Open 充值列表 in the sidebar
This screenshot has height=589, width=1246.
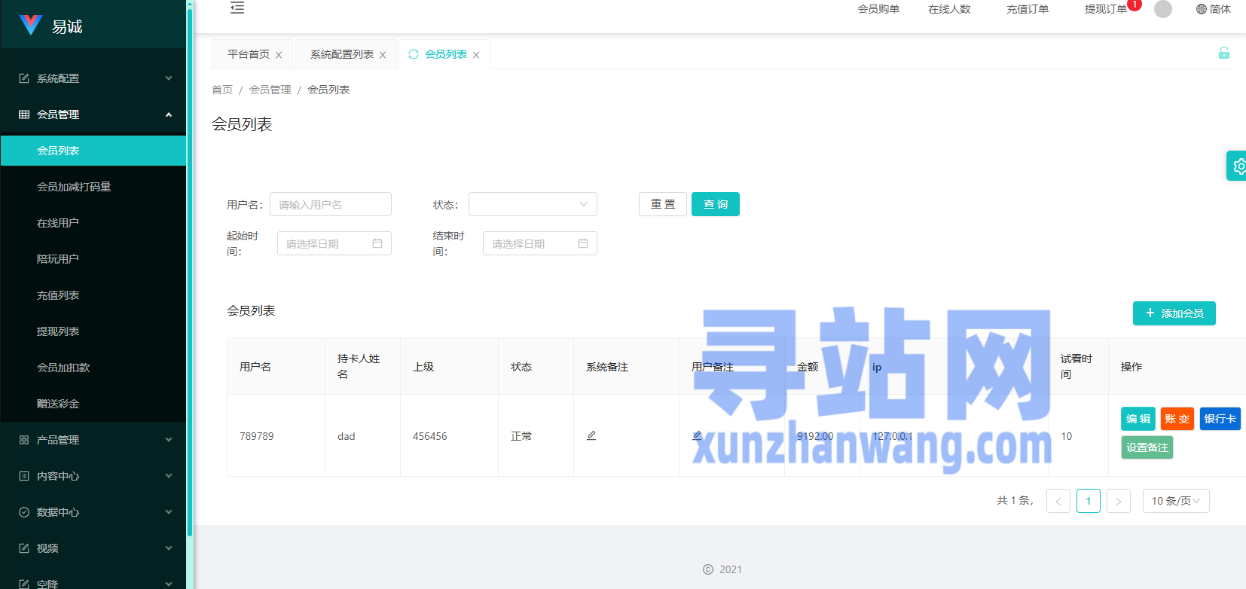pyautogui.click(x=58, y=295)
